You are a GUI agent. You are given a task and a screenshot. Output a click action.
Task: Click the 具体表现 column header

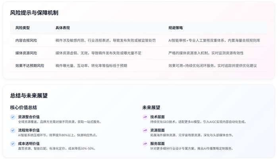[62, 28]
